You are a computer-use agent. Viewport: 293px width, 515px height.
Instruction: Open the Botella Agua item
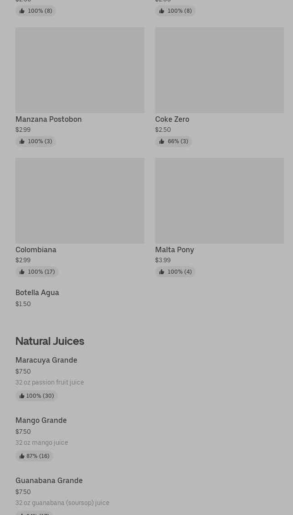coord(37,293)
